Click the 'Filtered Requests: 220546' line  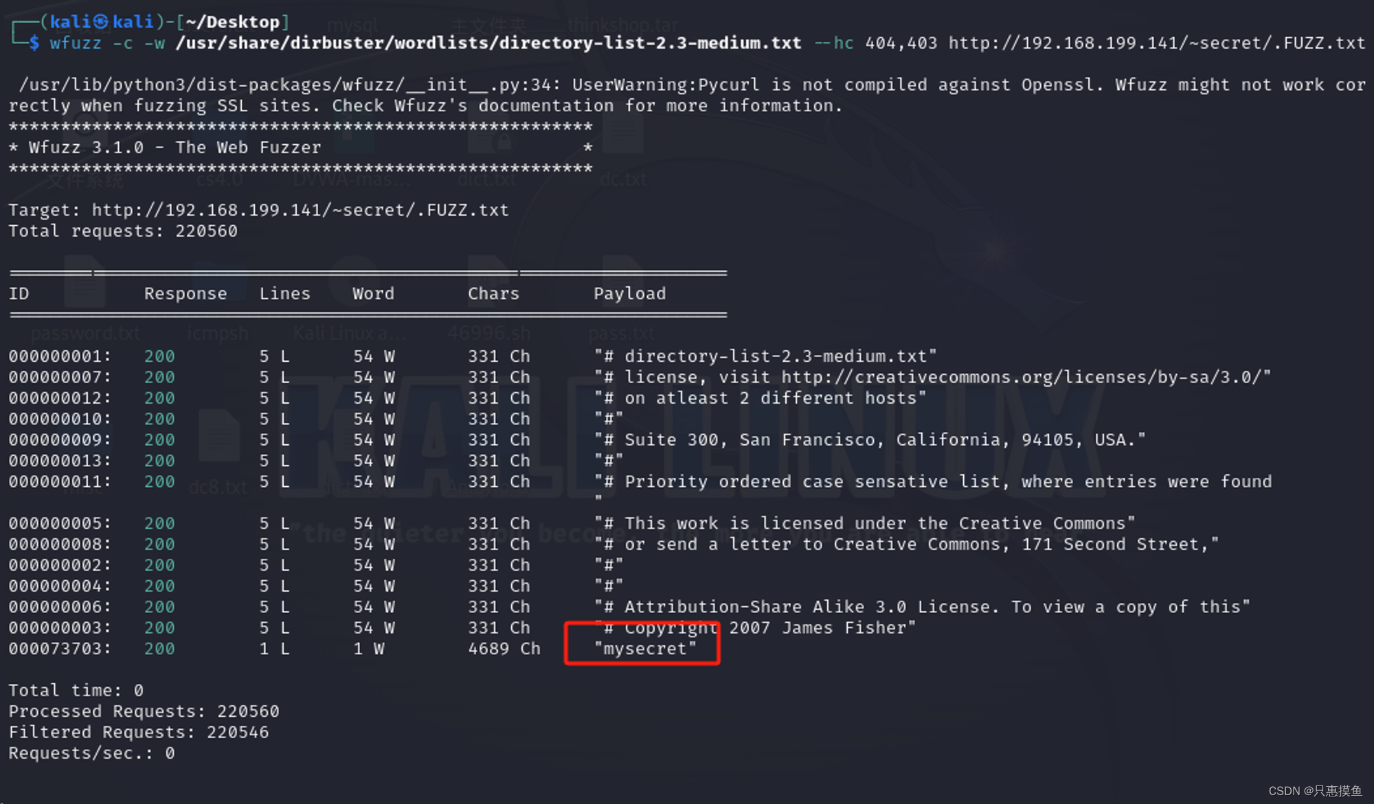(x=139, y=733)
